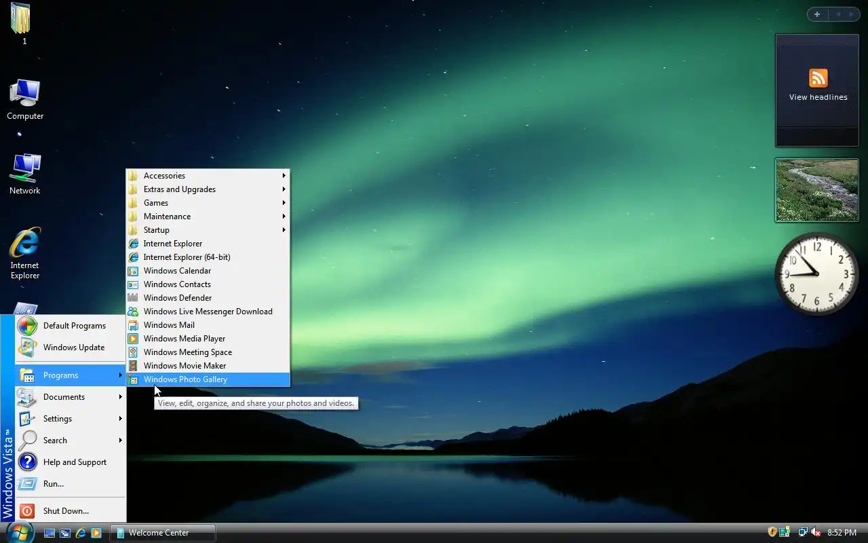Expand the Games folder in Programs
868x543 pixels.
208,203
